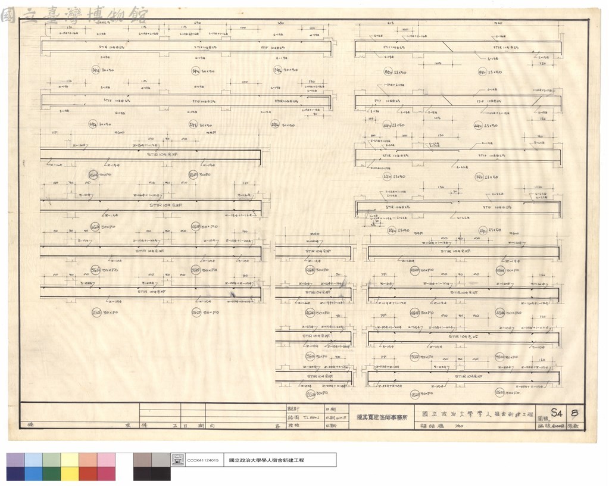Choose the red color swatch
The height and width of the screenshot is (487, 609).
tap(88, 474)
